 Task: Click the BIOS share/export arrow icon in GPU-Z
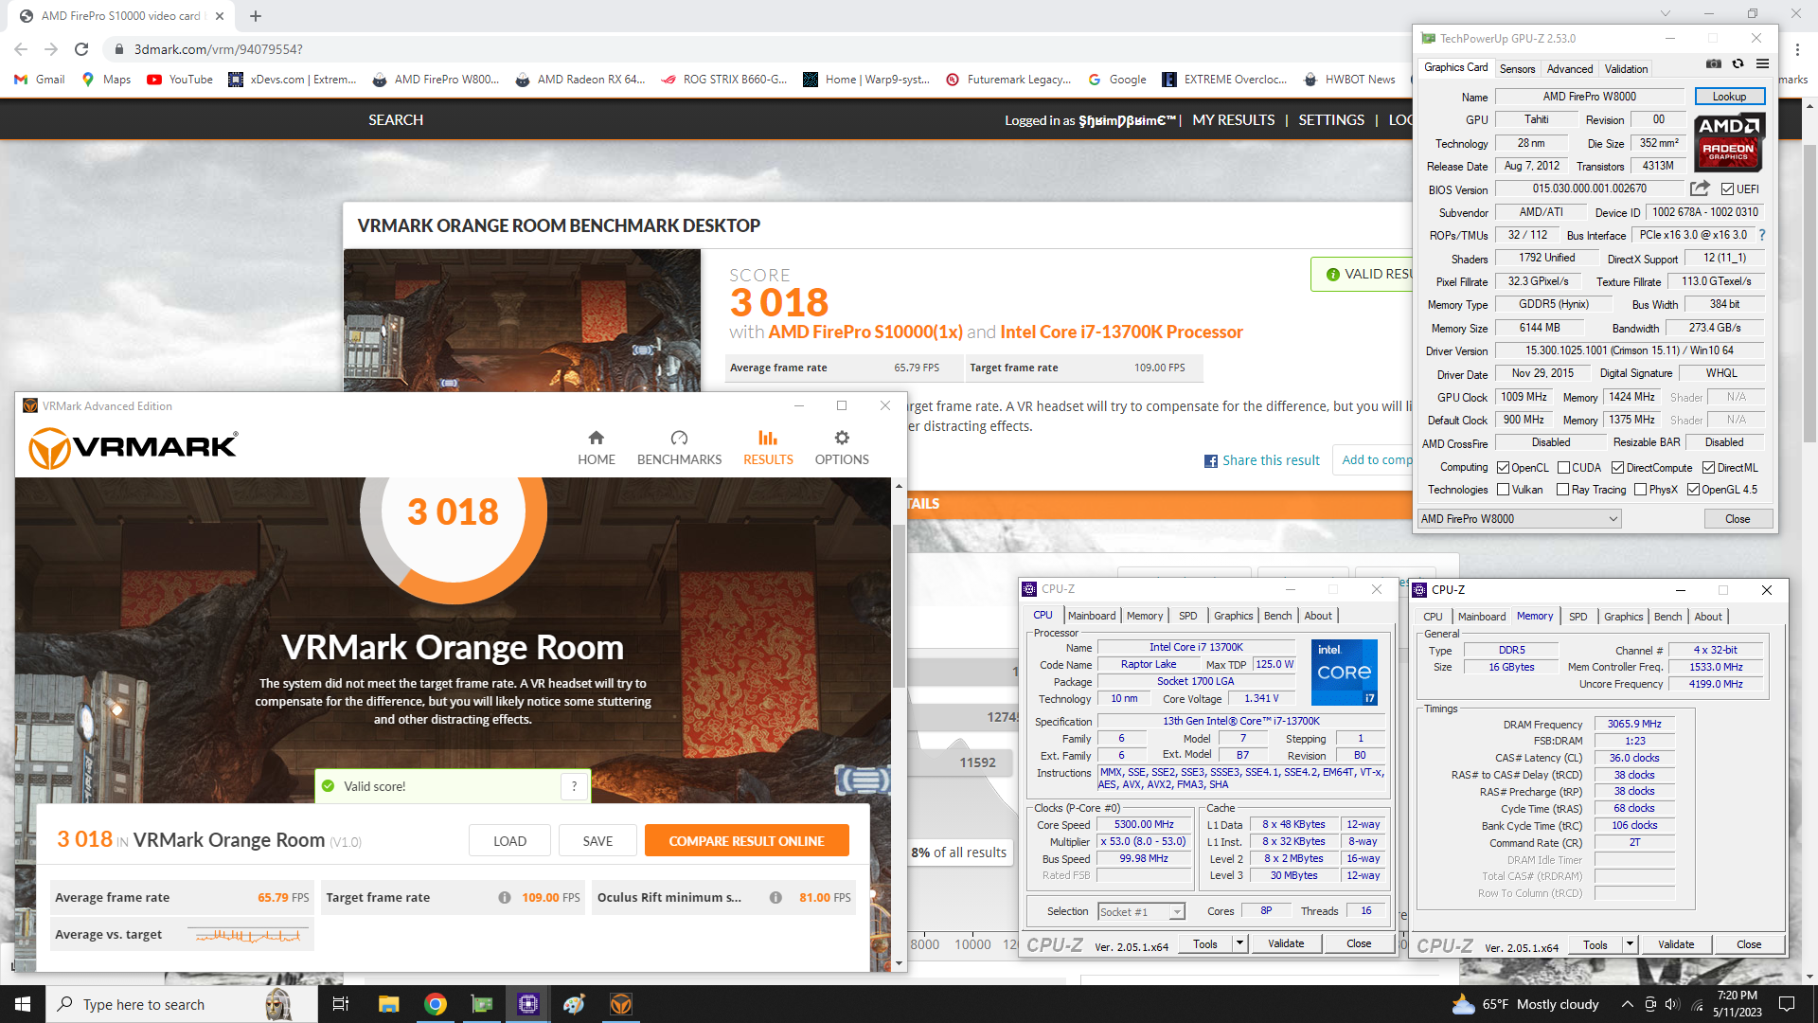pos(1700,188)
